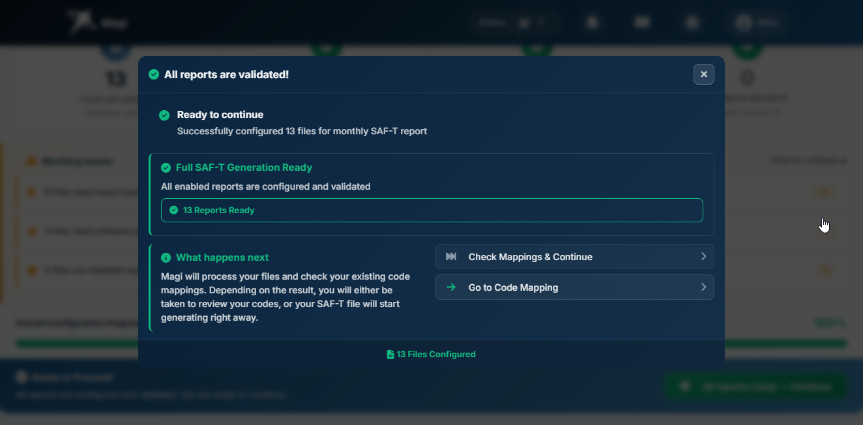Click the info icon beside 'What happens next'
Screen dimensions: 863x425
166,257
